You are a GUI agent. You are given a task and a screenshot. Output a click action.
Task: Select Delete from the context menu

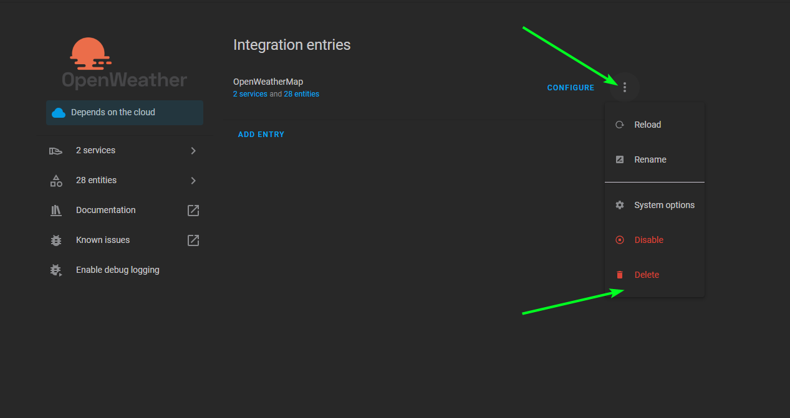tap(647, 274)
